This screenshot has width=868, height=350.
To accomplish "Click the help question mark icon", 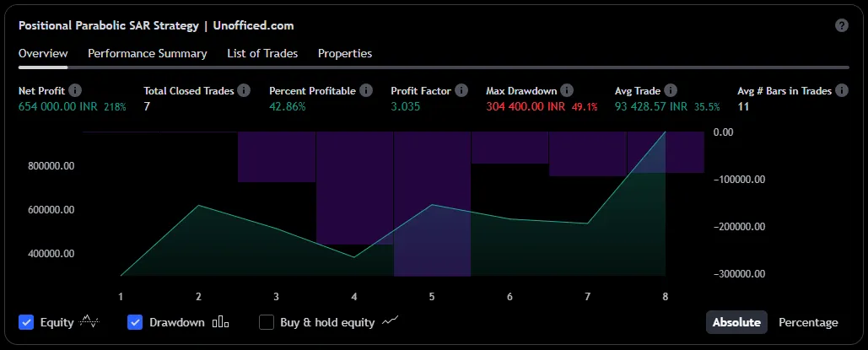I will (x=841, y=25).
